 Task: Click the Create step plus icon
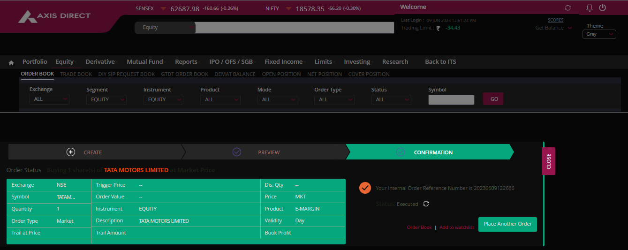[71, 152]
